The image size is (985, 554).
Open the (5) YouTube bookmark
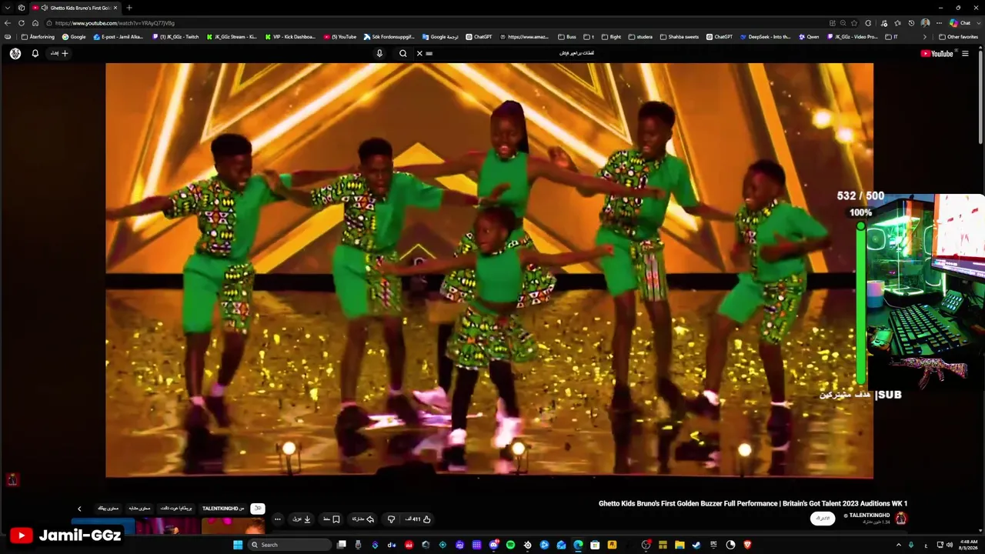340,37
